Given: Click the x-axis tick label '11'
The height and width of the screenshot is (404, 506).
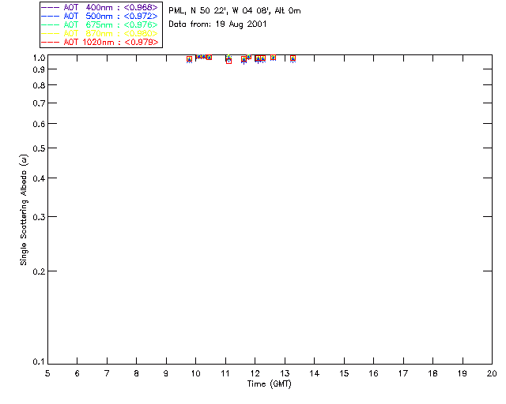Looking at the screenshot, I should tap(225, 373).
